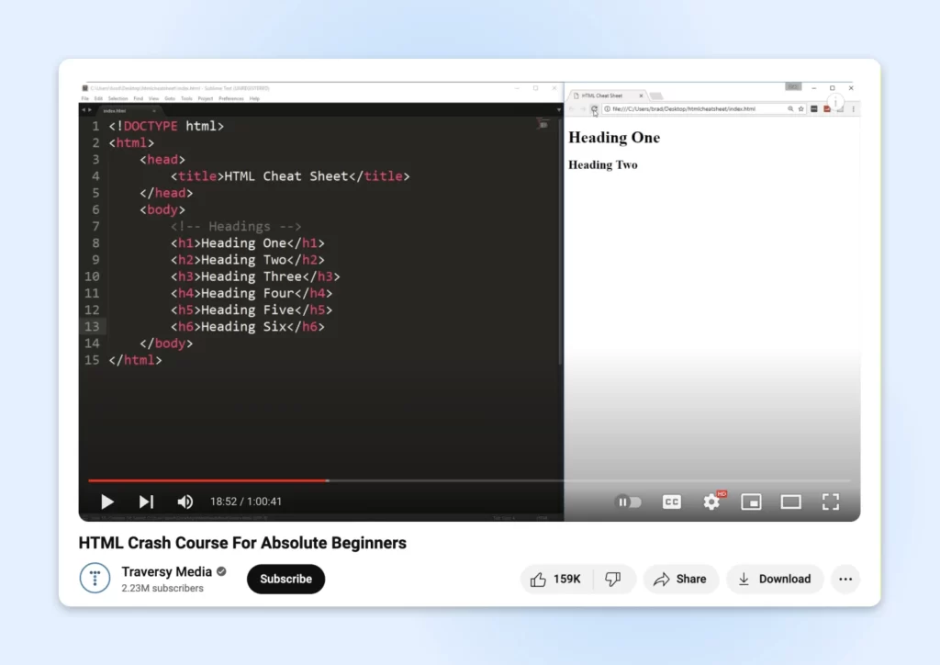
Task: Open View menu in Sublime Text
Action: click(x=154, y=98)
